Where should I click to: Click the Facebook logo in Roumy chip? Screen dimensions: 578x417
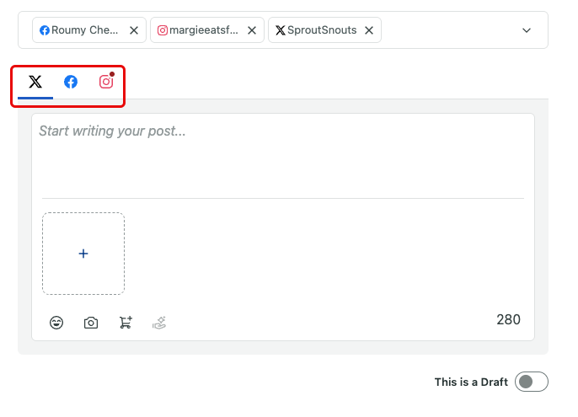click(x=45, y=30)
